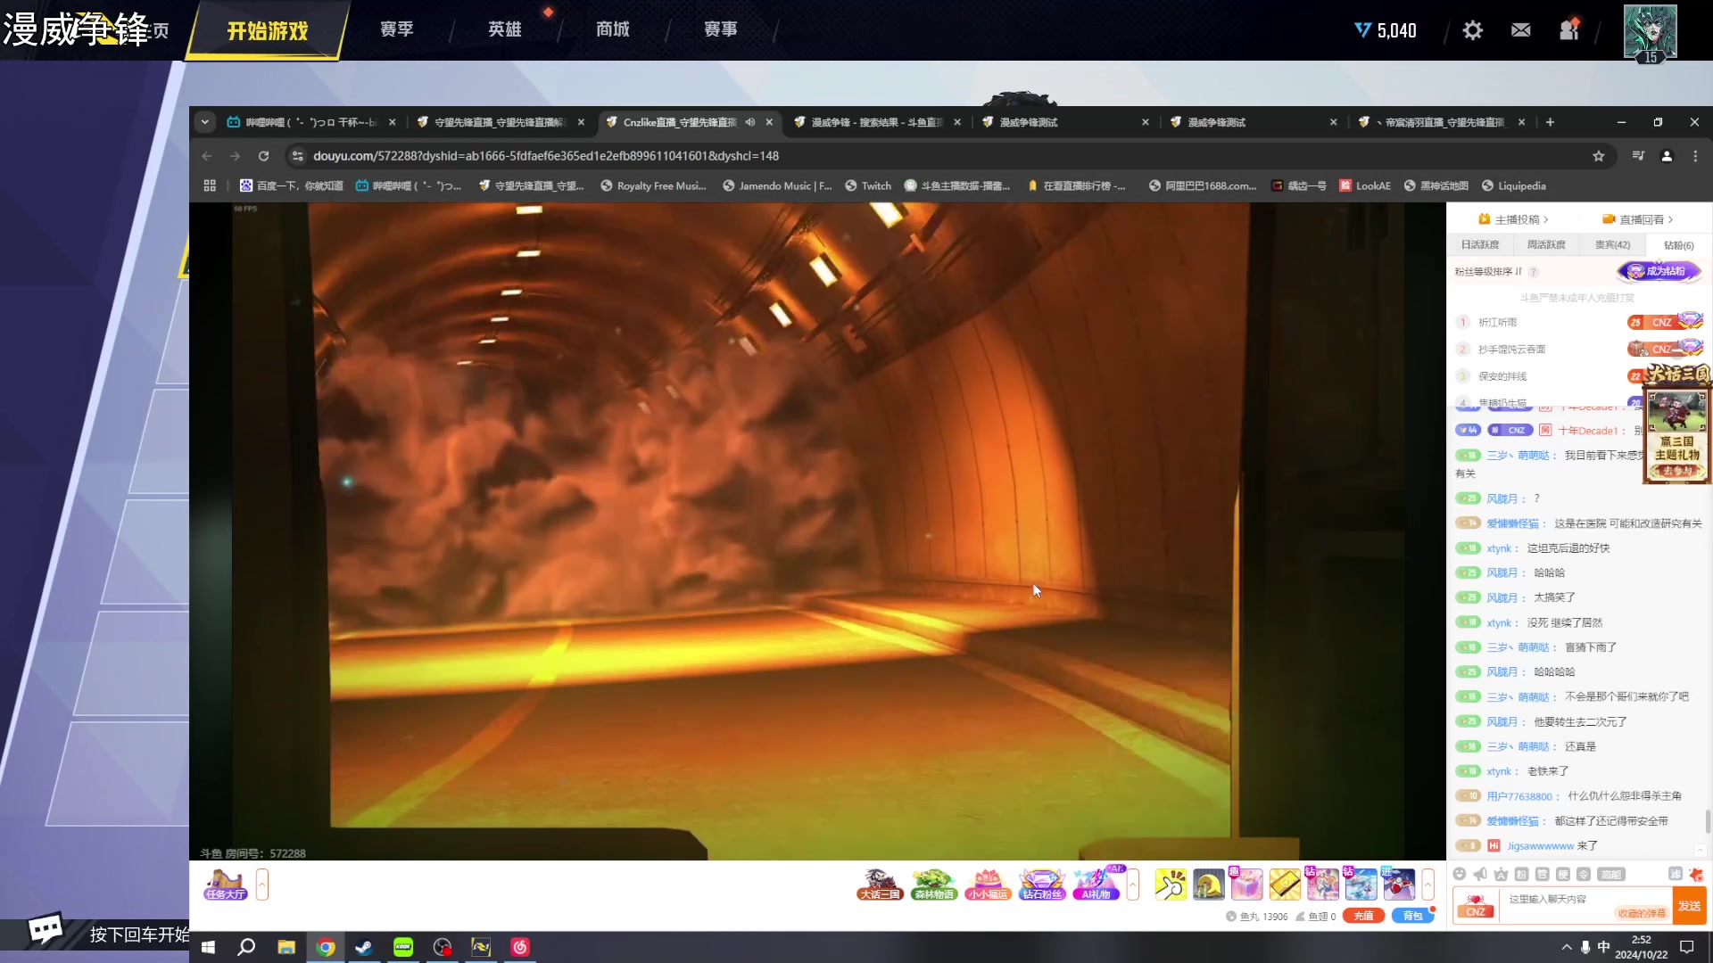Switch to 日活跃度 ranking tab

[x=1480, y=244]
